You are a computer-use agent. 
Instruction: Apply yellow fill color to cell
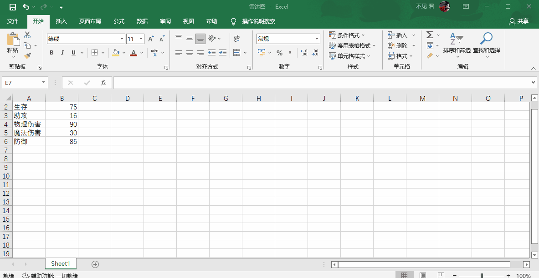click(116, 53)
